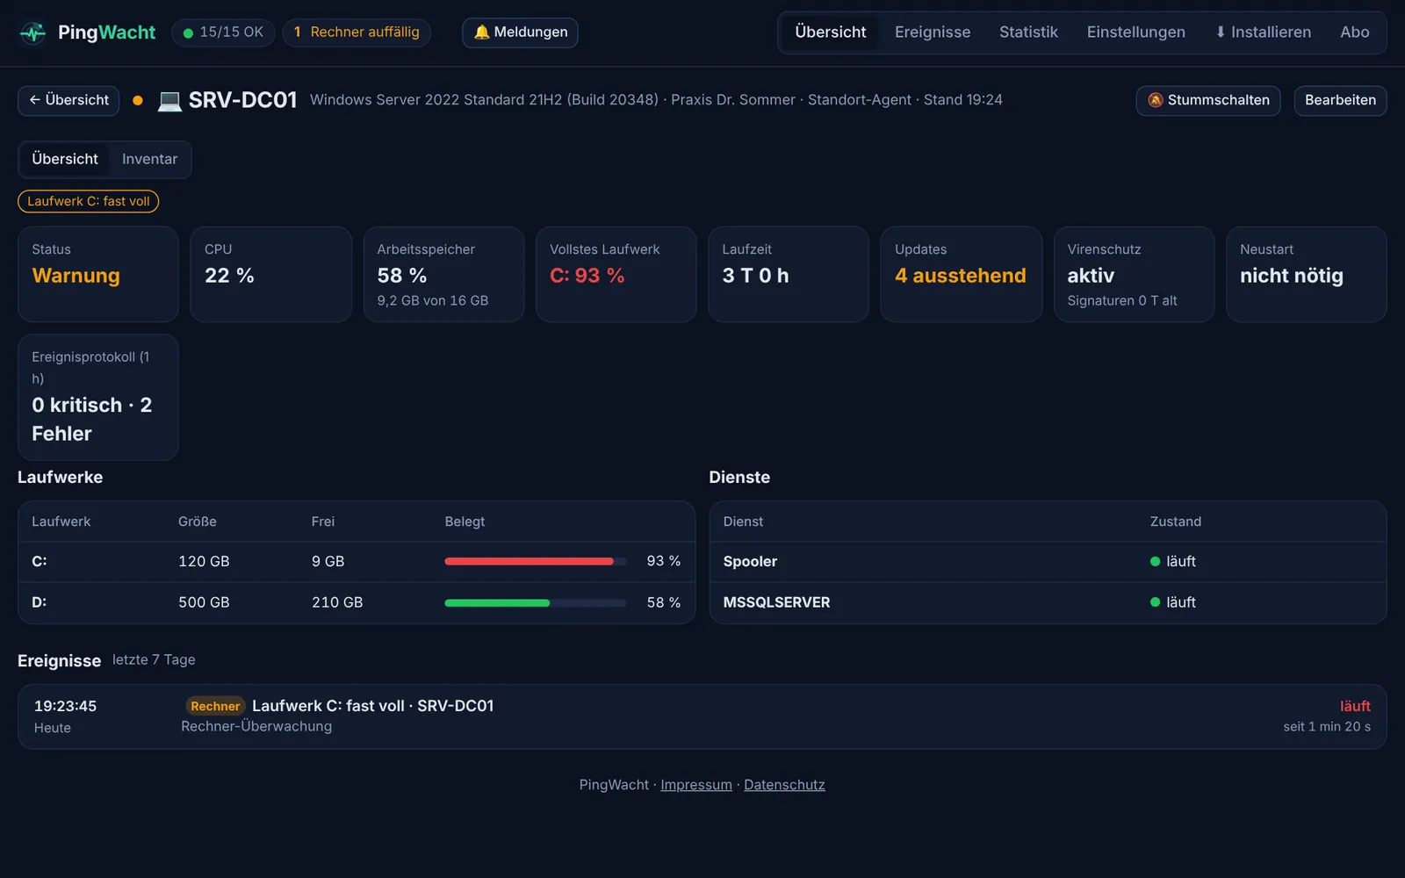Click the green status dot for Spooler
The width and height of the screenshot is (1405, 878).
(x=1155, y=562)
